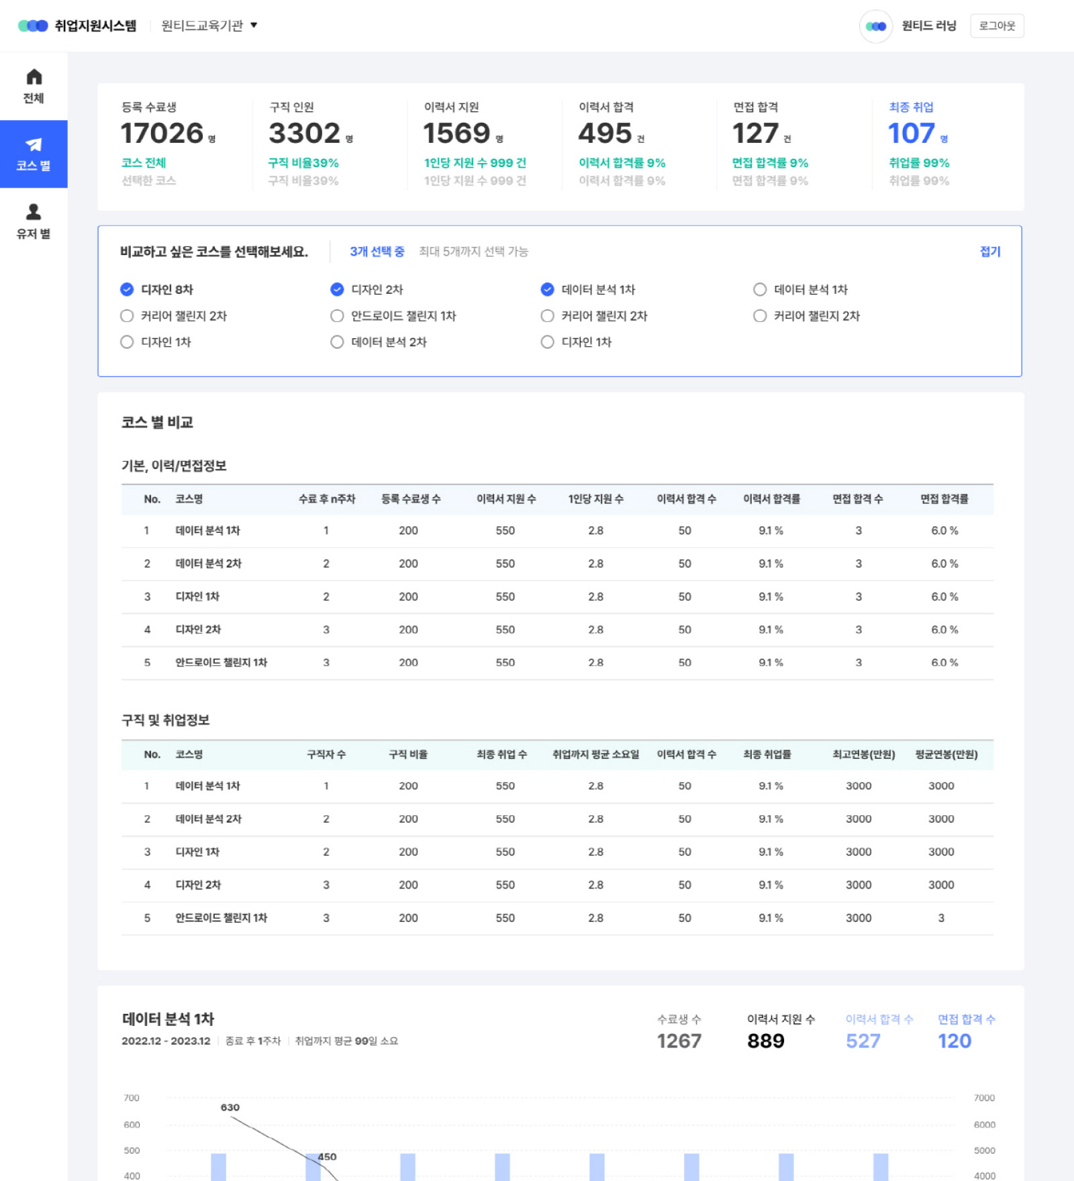Click the 로그아웃 button
The width and height of the screenshot is (1074, 1181).
[997, 26]
